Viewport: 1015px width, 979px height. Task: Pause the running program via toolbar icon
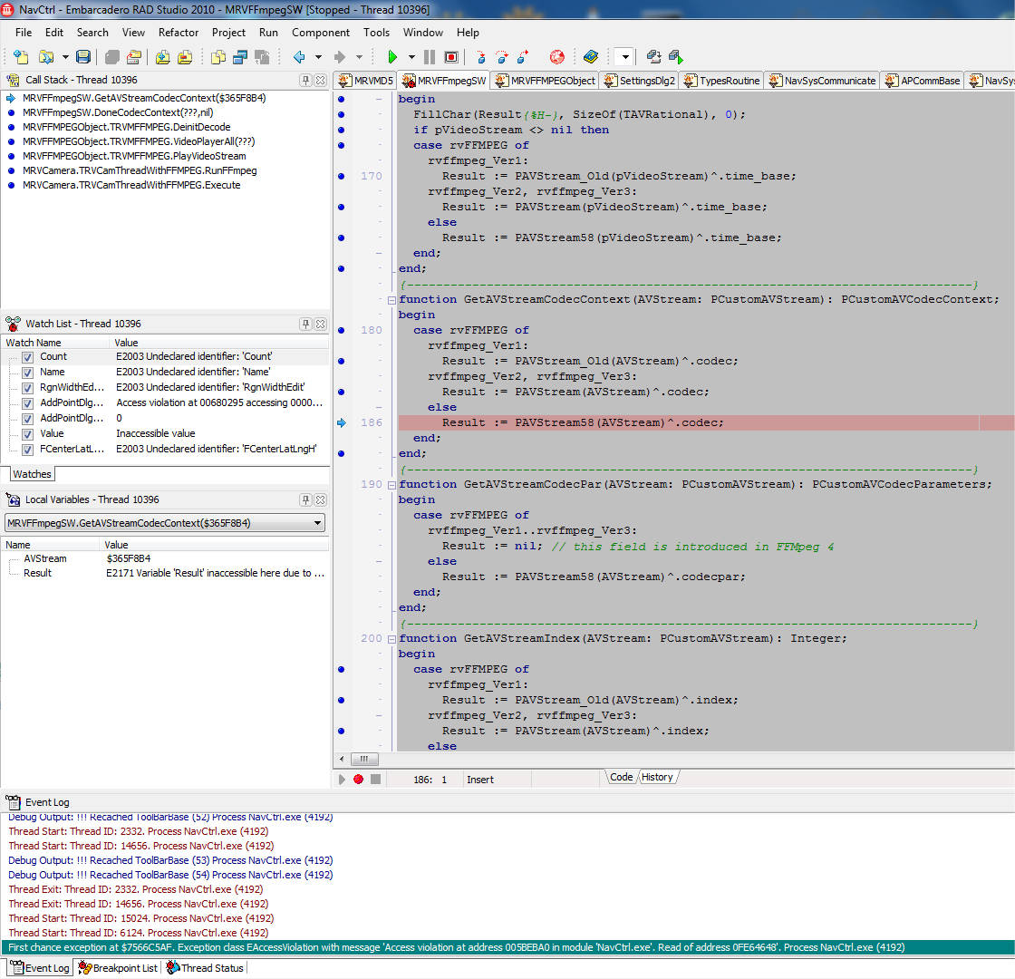(x=428, y=56)
